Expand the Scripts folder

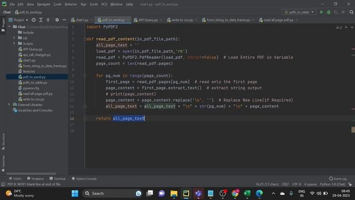(x=14, y=43)
